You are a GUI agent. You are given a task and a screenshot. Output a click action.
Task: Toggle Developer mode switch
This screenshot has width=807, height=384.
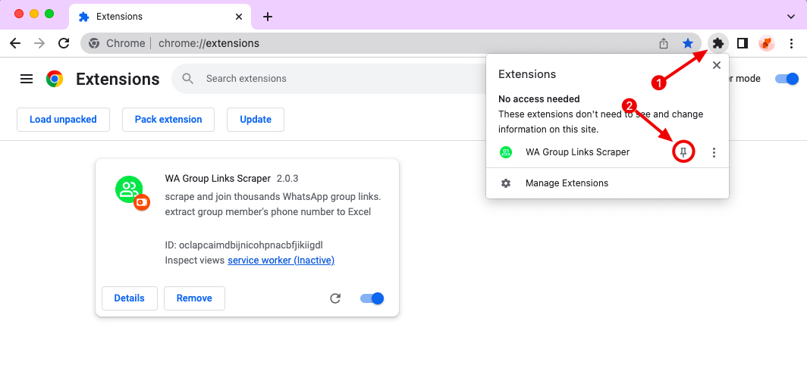[x=787, y=79]
